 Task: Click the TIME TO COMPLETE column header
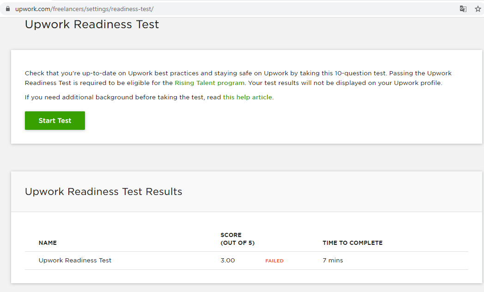click(352, 243)
